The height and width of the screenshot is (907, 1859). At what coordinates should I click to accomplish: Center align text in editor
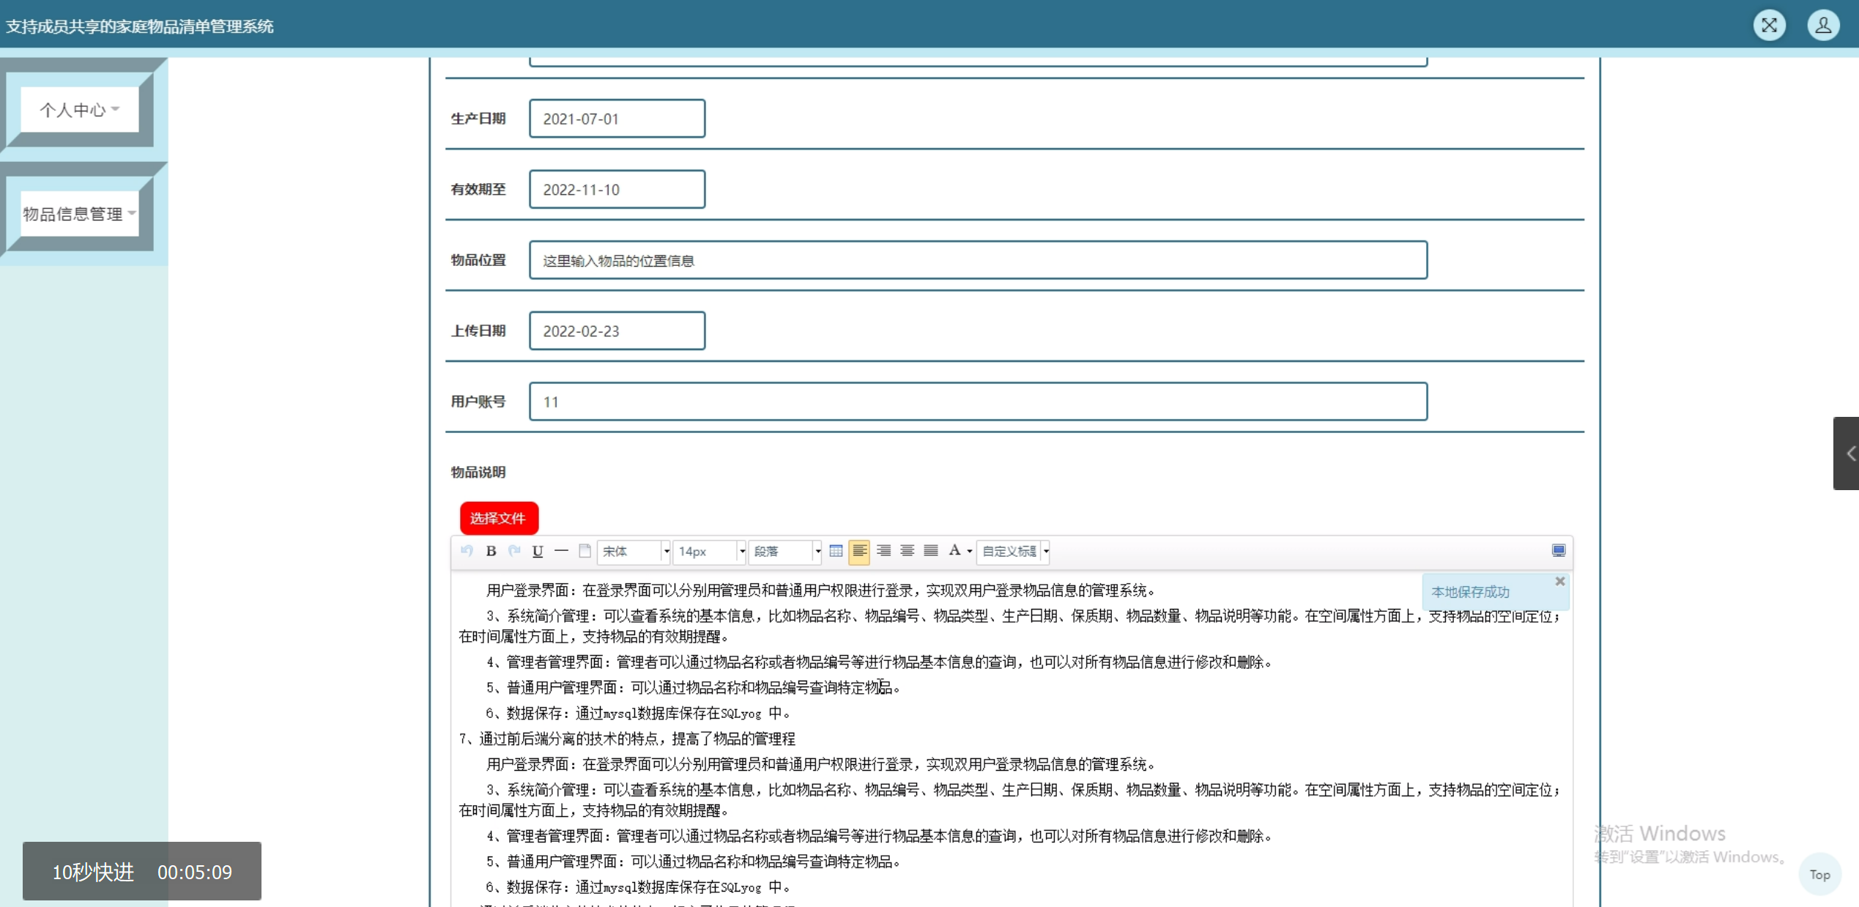(x=908, y=551)
